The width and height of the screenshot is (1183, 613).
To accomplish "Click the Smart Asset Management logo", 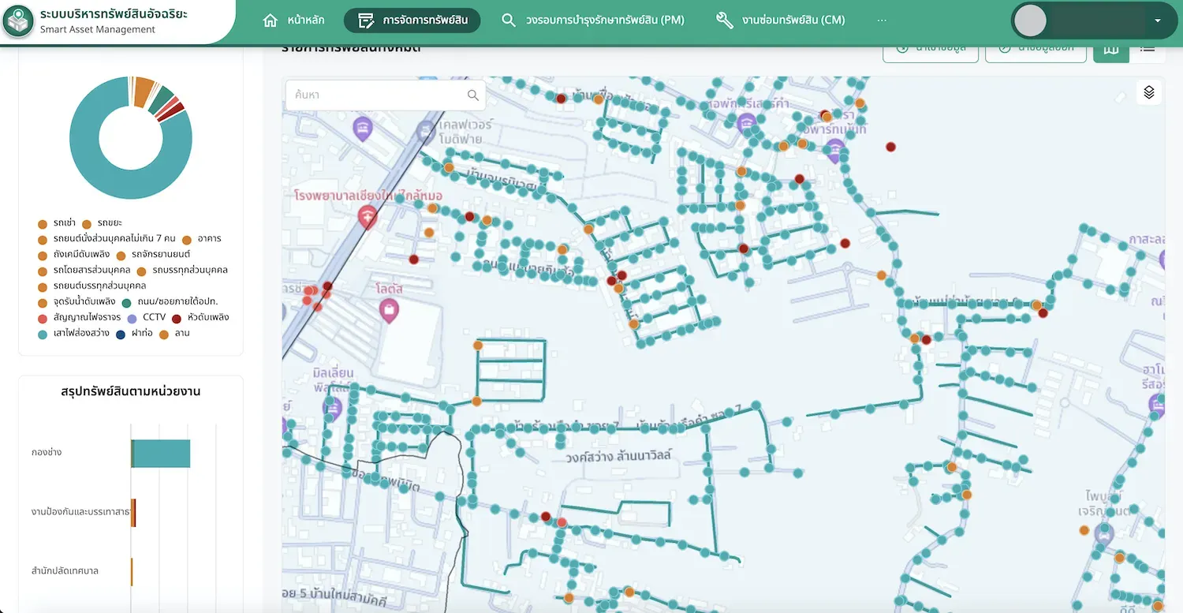I will coord(18,21).
